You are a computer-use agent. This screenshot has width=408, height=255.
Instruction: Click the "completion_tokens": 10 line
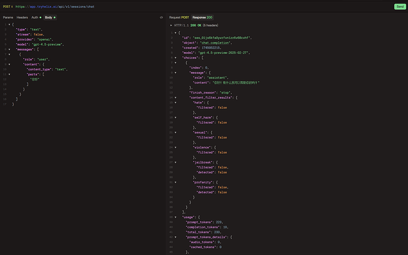coord(207,227)
